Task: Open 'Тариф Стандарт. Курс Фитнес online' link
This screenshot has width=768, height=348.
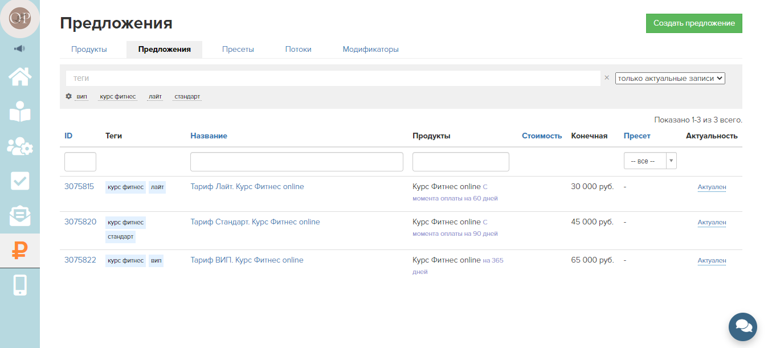Action: pos(255,222)
